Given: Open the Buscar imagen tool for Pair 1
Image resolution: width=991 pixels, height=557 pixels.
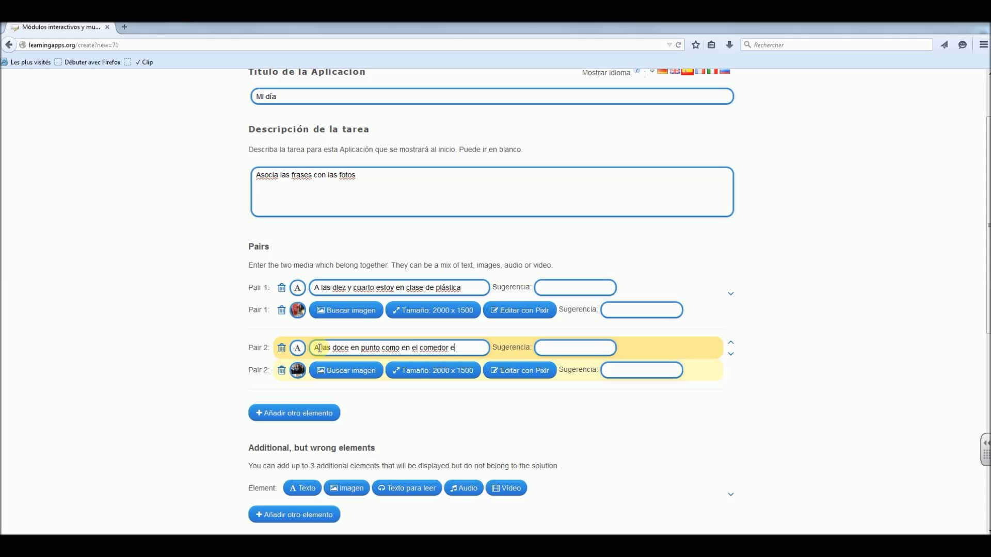Looking at the screenshot, I should (346, 310).
